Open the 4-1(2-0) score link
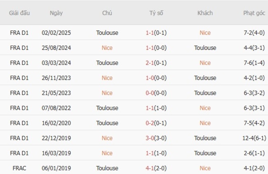 [x=156, y=168]
